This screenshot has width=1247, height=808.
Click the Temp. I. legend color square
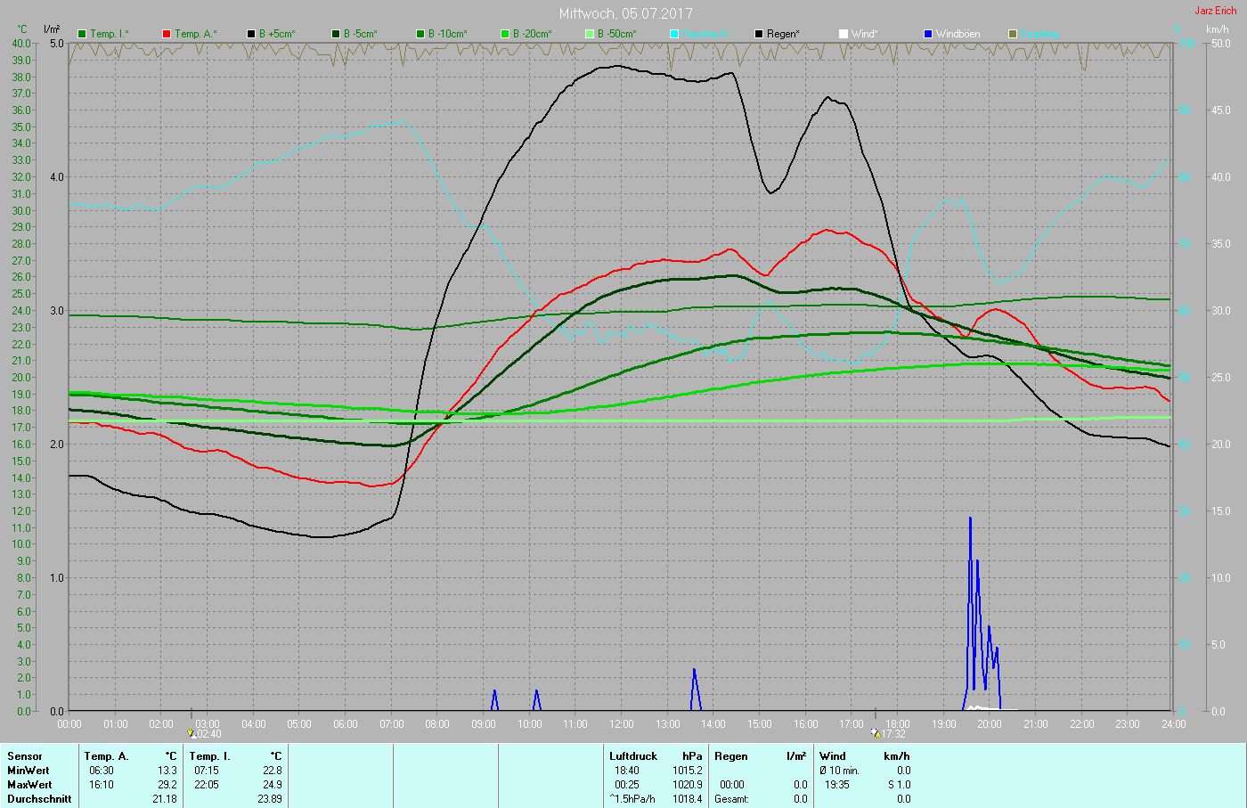(82, 34)
